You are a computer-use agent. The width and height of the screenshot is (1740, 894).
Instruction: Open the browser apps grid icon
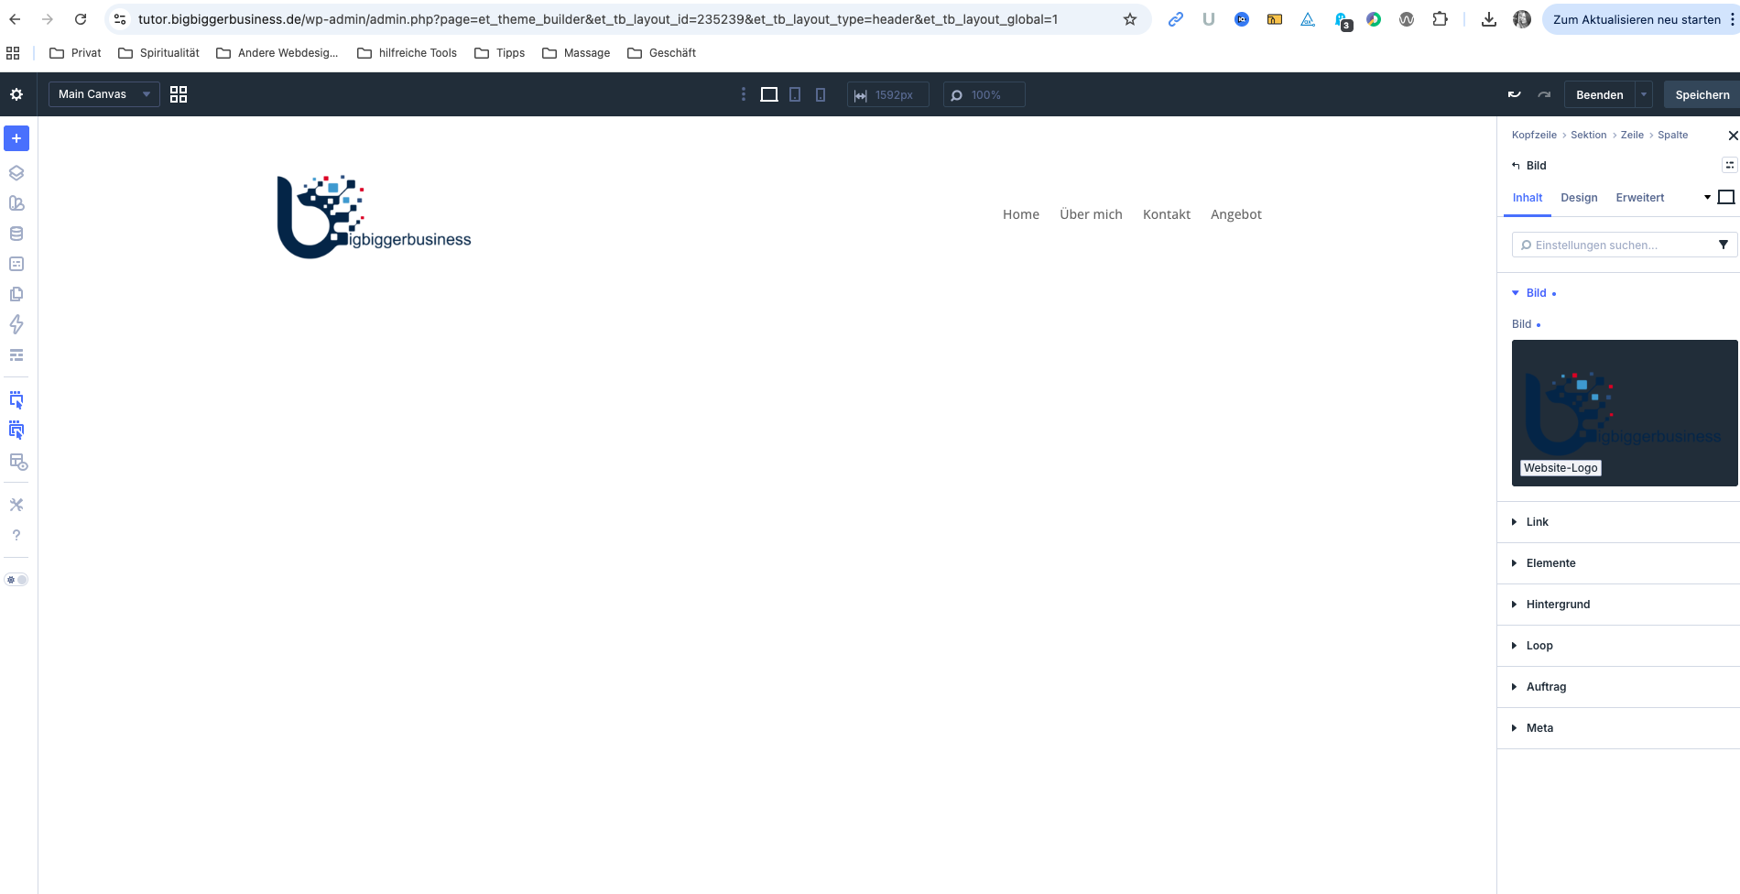[x=13, y=53]
